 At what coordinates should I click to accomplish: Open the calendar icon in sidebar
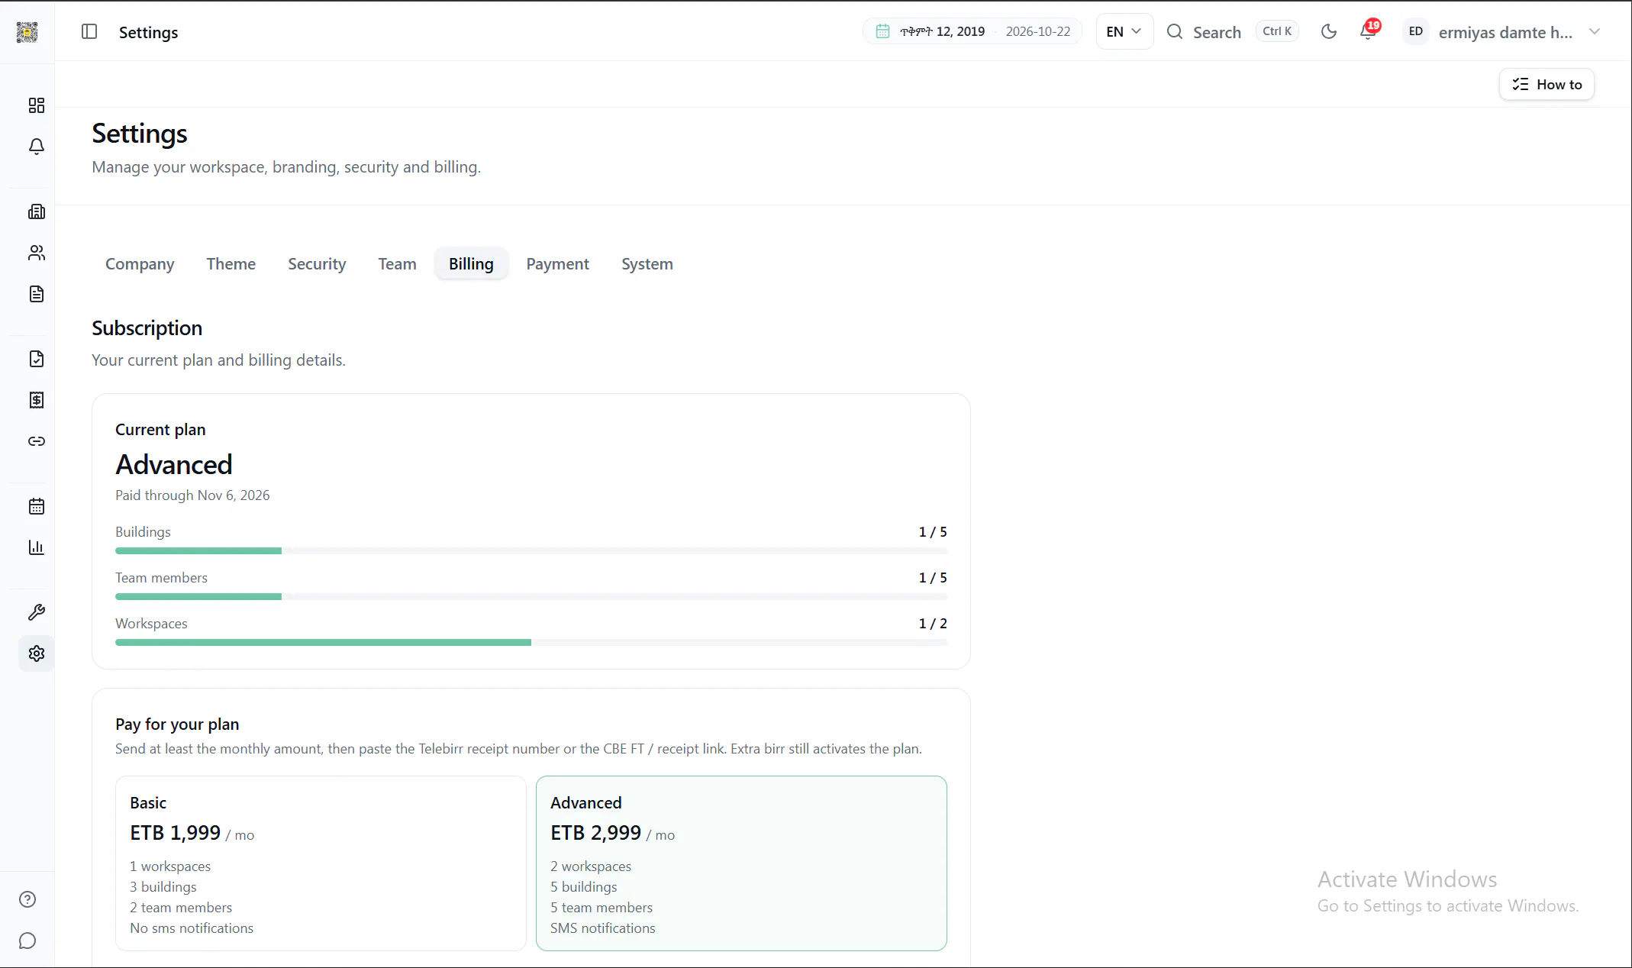[x=36, y=506]
